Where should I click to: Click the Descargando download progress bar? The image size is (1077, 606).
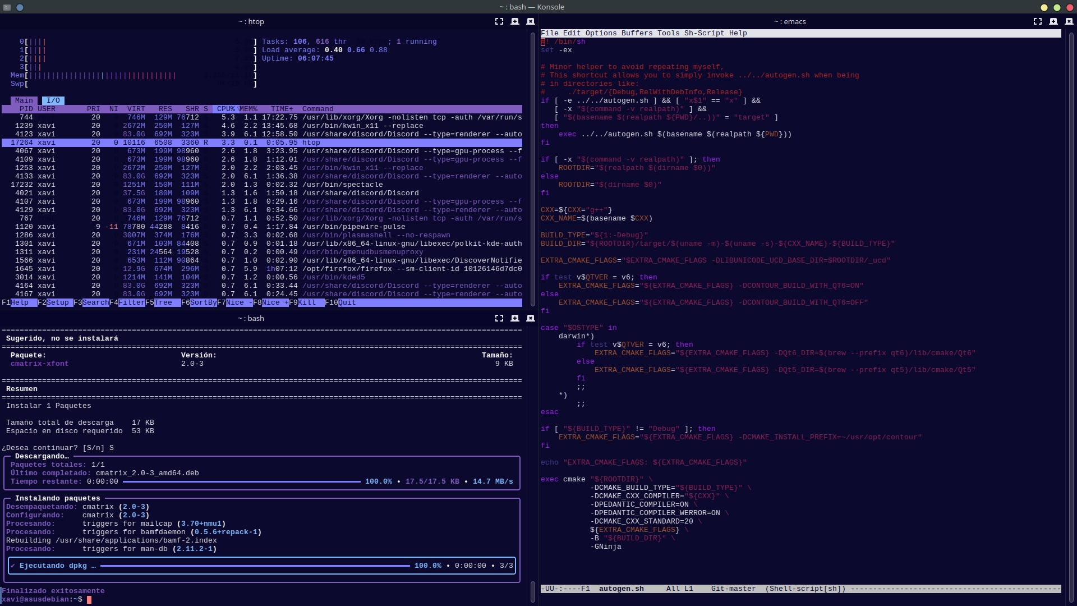242,481
